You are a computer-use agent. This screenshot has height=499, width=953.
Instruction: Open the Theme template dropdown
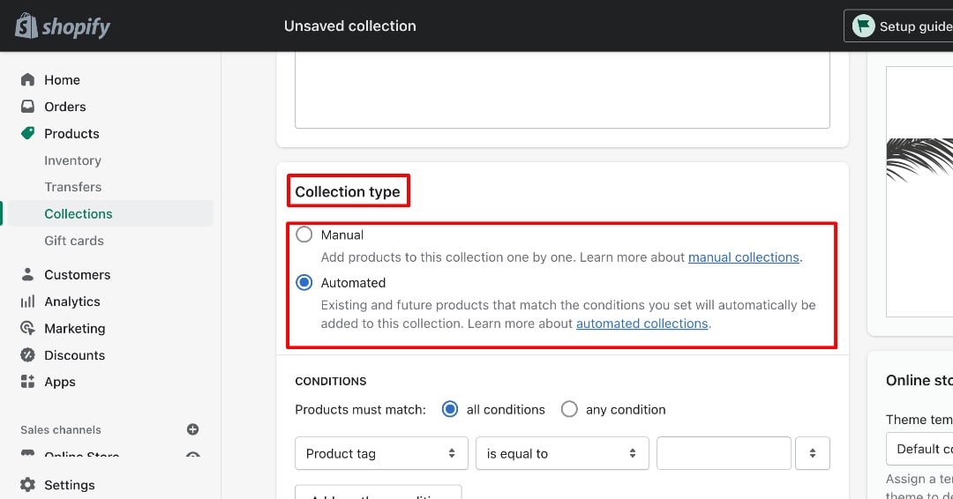919,449
